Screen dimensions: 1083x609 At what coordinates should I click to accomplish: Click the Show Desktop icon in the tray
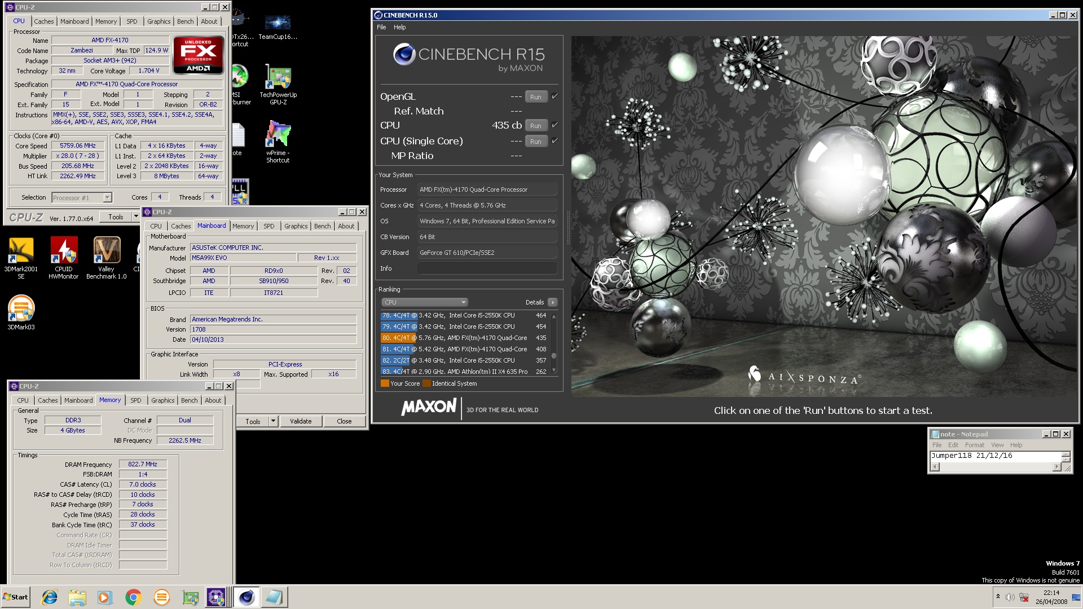click(1076, 597)
